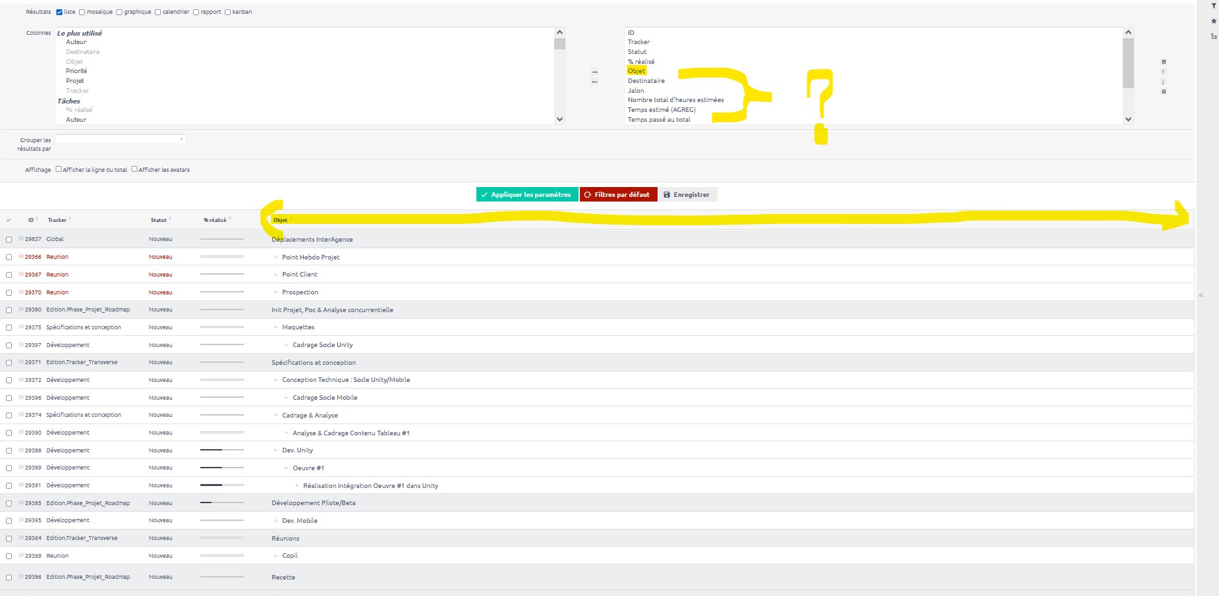This screenshot has width=1219, height=596.
Task: Select Objet in selected columns list
Action: point(637,71)
